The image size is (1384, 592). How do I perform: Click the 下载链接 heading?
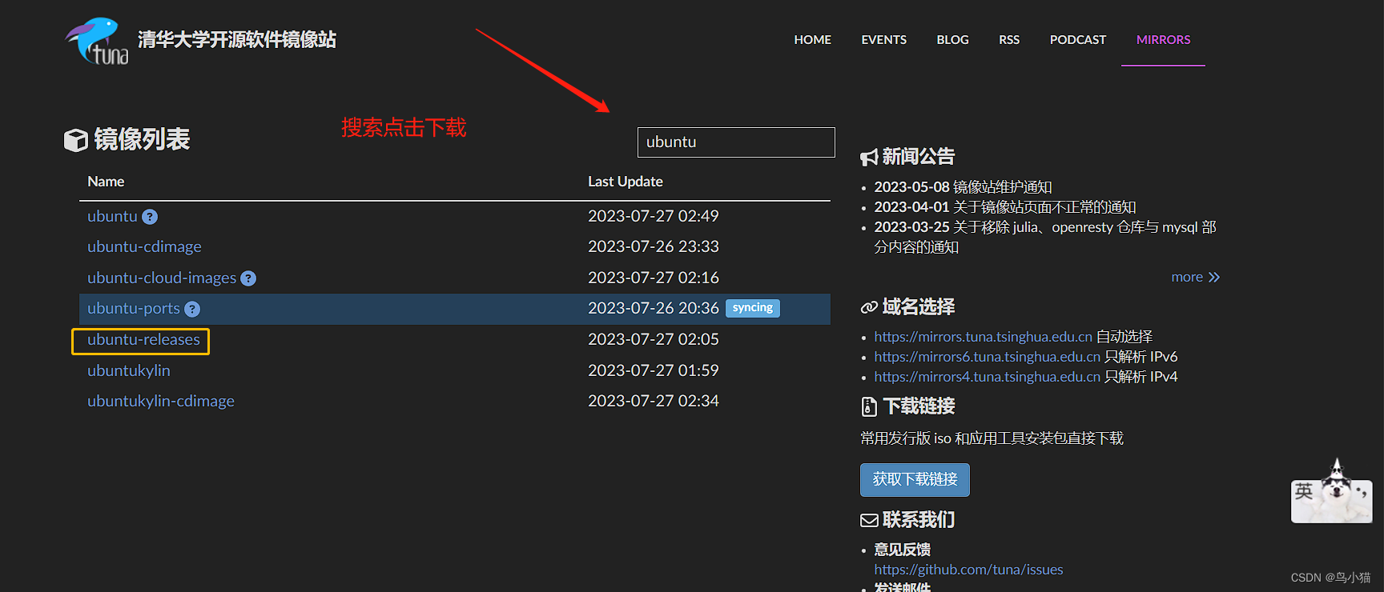919,406
